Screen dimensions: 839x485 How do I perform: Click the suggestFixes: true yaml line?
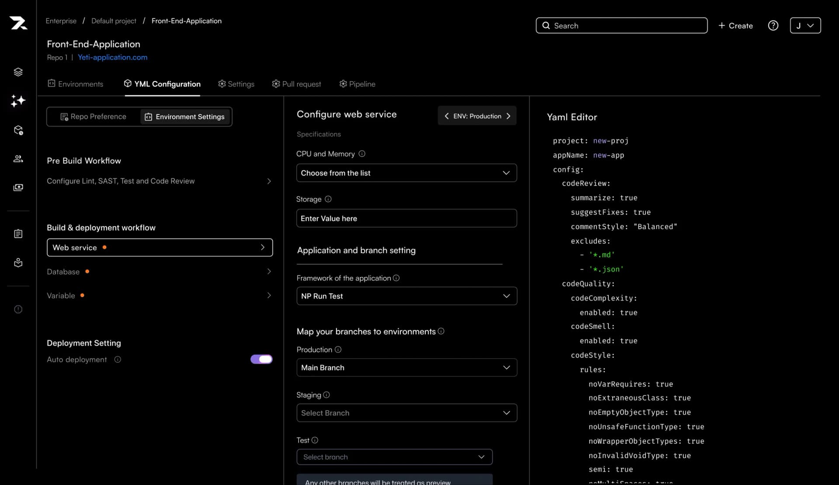click(610, 212)
